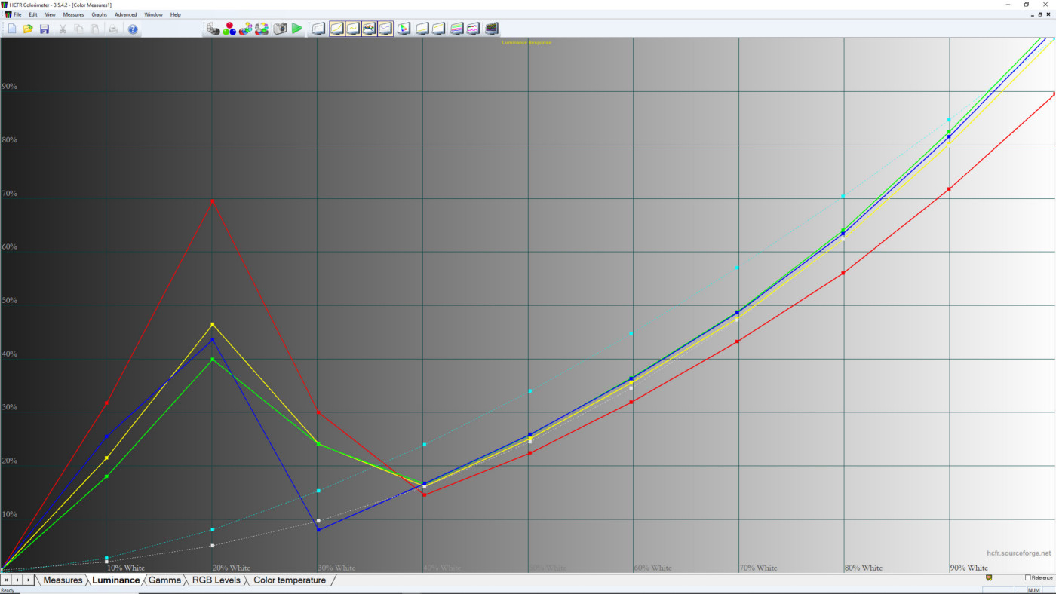Click the "80% White" x-axis label

(863, 568)
